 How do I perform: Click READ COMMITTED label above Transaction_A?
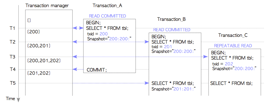point(108,16)
